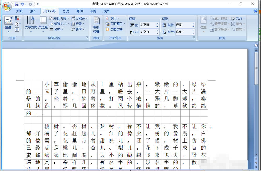Open the 稿纸设置 manuscript paper settings
Viewport: 261px width, 171px height.
[x=96, y=25]
